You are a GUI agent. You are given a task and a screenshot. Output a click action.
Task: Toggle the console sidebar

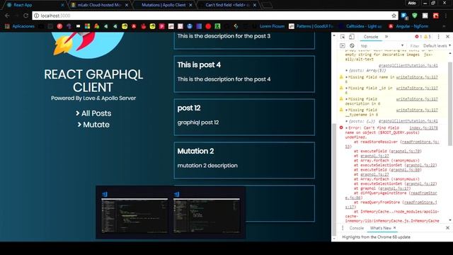coord(343,45)
